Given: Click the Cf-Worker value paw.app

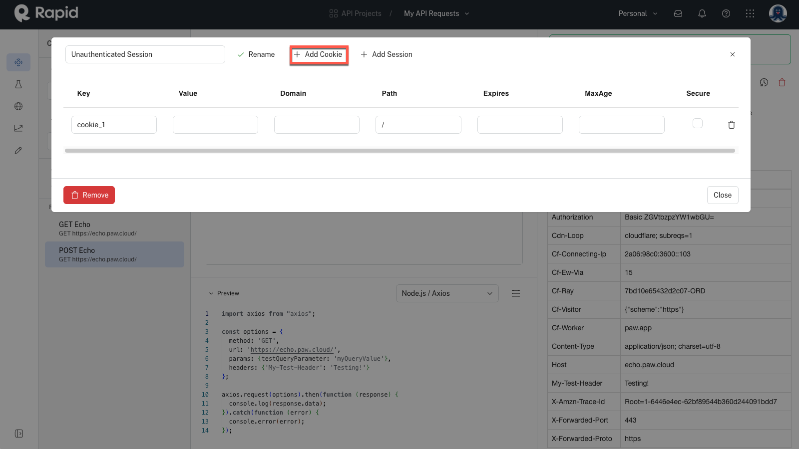Looking at the screenshot, I should pyautogui.click(x=638, y=328).
